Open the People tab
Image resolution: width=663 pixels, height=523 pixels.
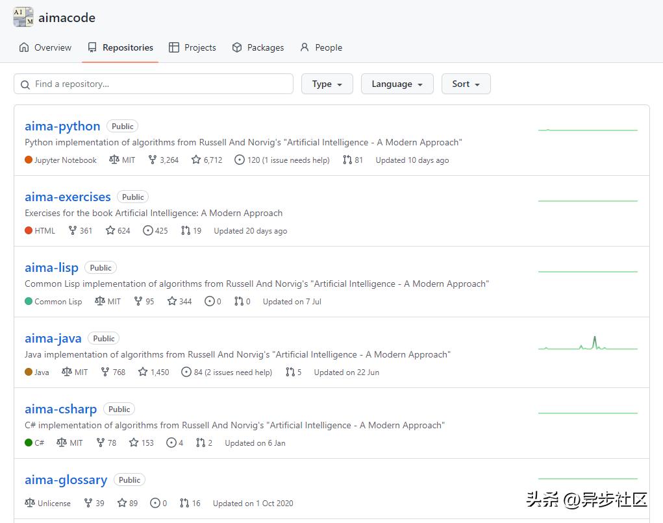point(321,47)
